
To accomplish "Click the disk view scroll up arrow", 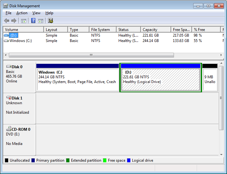I will pyautogui.click(x=221, y=63).
